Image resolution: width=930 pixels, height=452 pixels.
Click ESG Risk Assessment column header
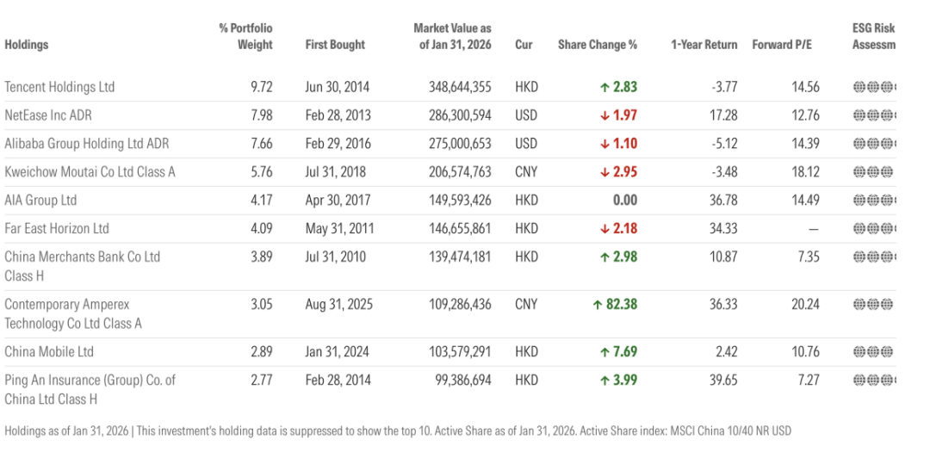point(873,37)
